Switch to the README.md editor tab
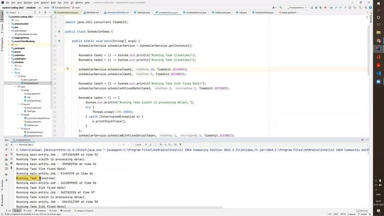The image size is (384, 216). click(x=91, y=12)
